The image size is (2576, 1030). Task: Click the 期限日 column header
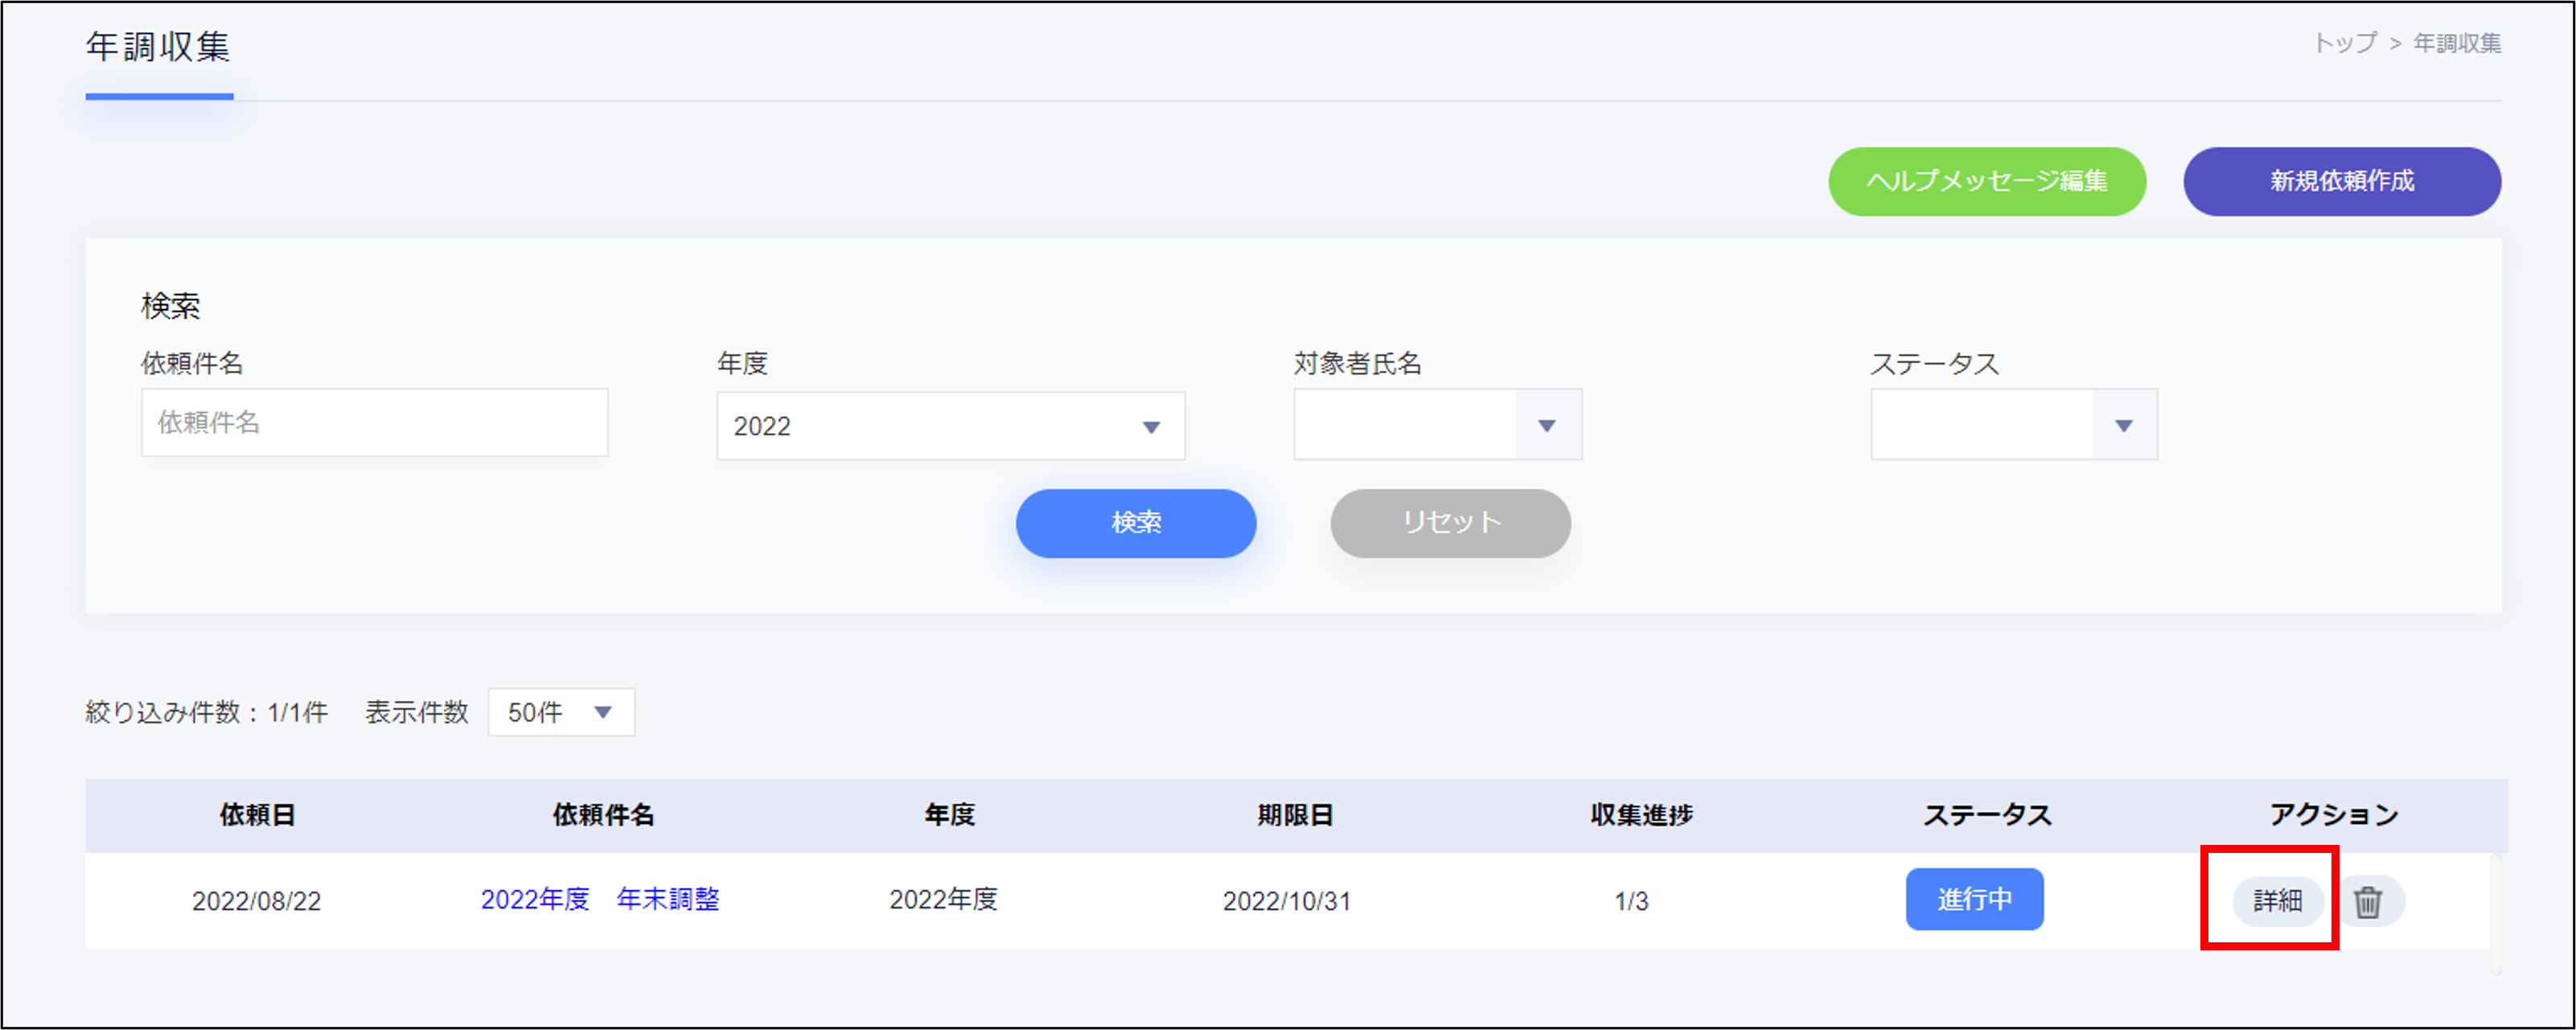tap(1294, 815)
